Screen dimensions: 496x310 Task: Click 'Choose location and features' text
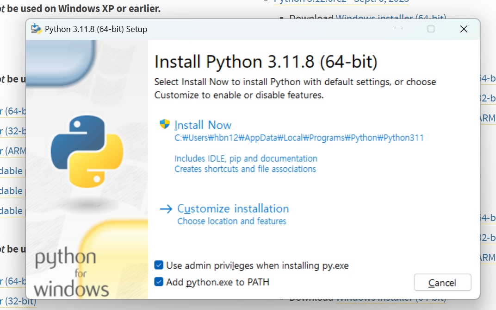[x=231, y=221]
